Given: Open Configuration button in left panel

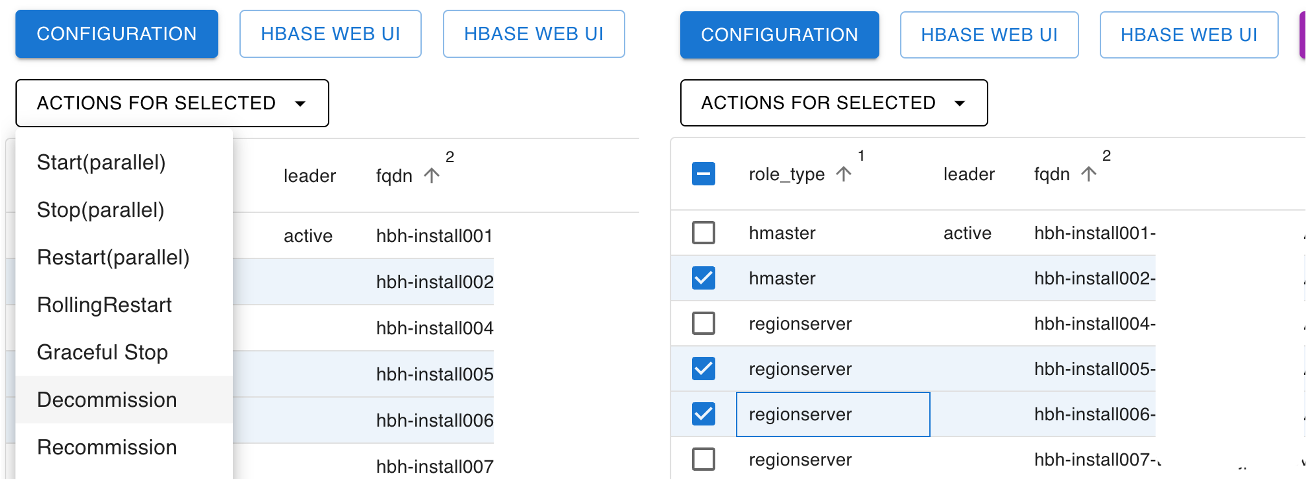Looking at the screenshot, I should [x=117, y=34].
